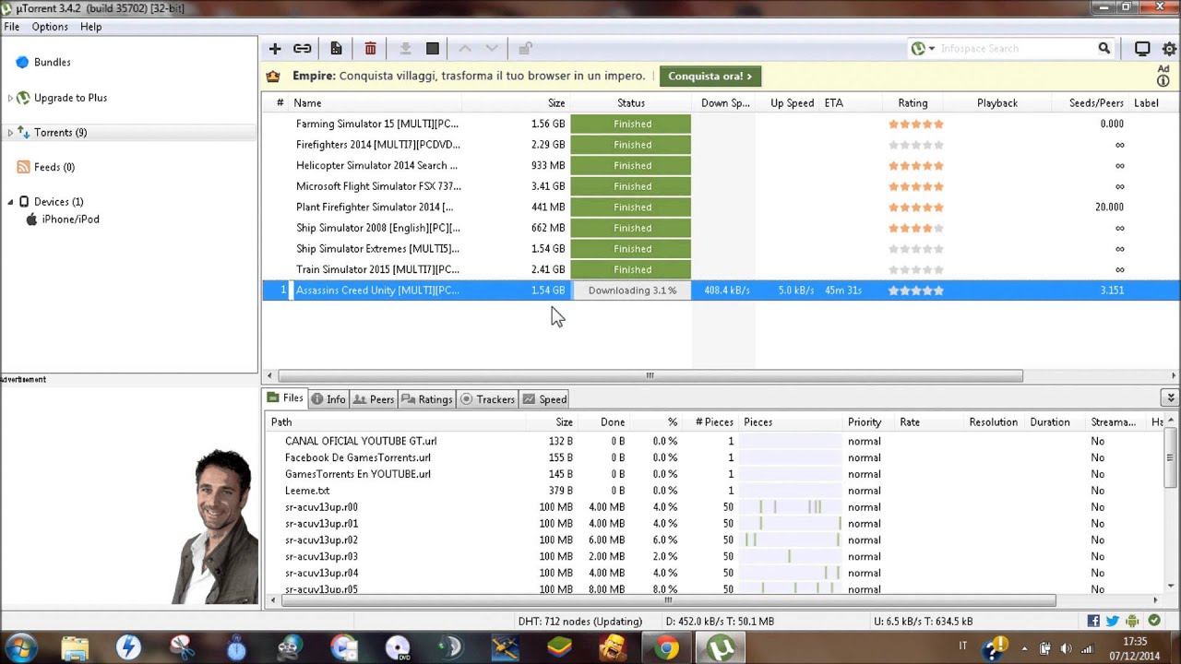Select Plant Firefighter Simulator 2014 torrent

[720, 207]
